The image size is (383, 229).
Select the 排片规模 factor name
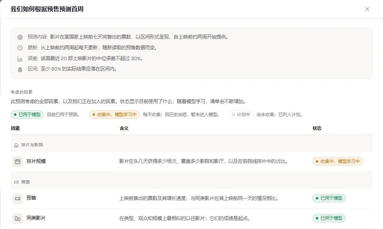(x=36, y=161)
